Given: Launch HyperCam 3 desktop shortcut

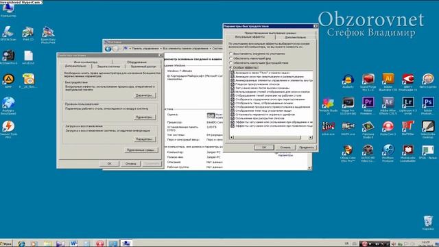Looking at the screenshot, I should pyautogui.click(x=388, y=128).
